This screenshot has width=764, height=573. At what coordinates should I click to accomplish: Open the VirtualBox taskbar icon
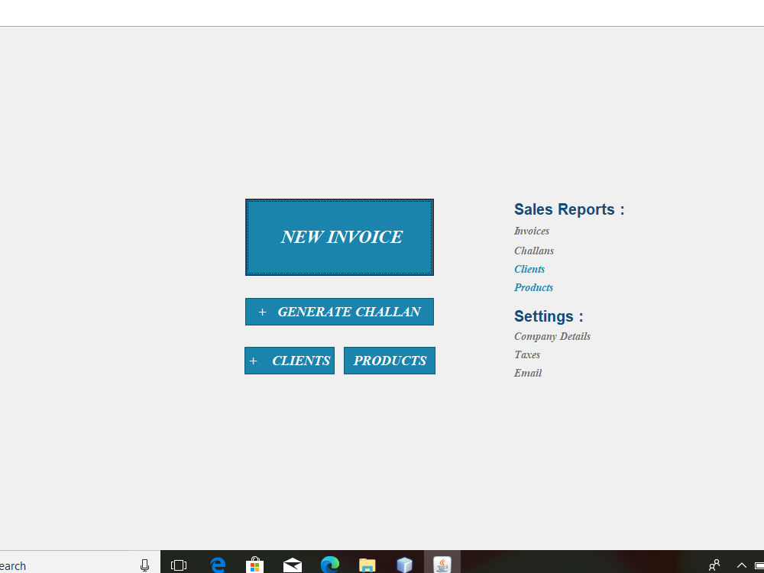pyautogui.click(x=405, y=565)
